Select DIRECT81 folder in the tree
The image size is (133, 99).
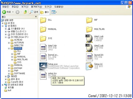pyautogui.click(x=19, y=45)
